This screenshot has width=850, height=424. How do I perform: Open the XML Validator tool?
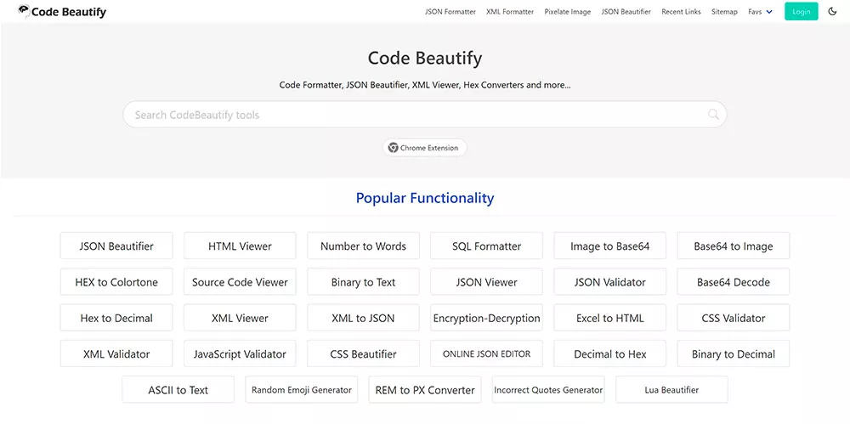[x=116, y=353]
